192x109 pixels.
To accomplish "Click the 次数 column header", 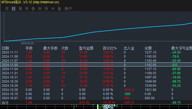I will click(x=65, y=48).
